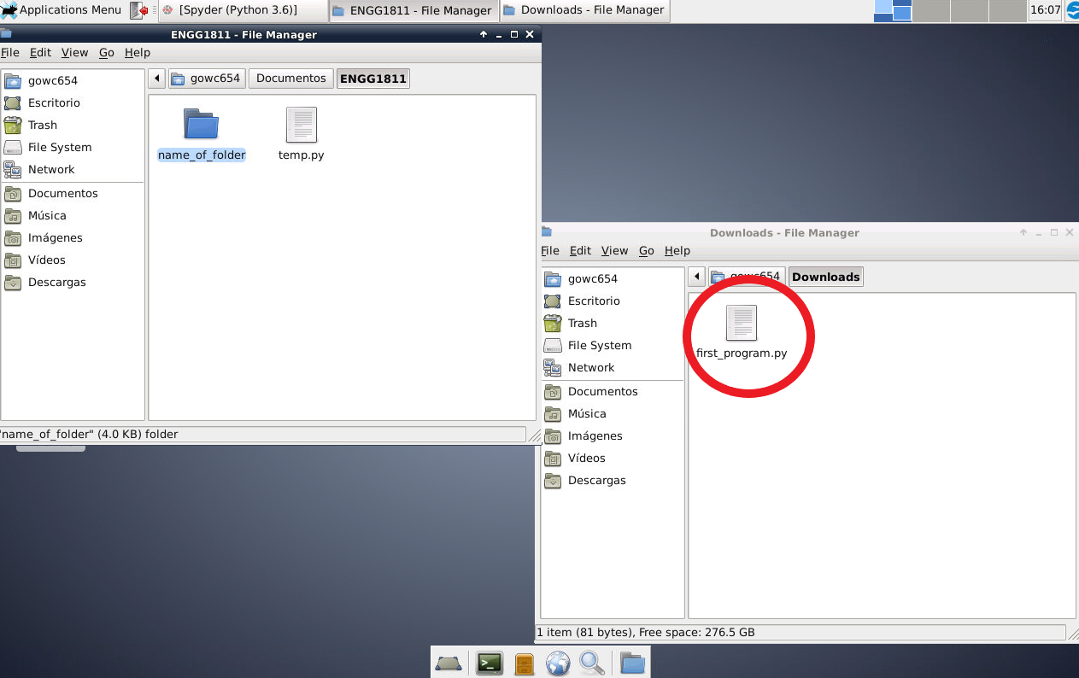This screenshot has width=1079, height=678.
Task: Click the 16:07 clock
Action: tap(1045, 10)
